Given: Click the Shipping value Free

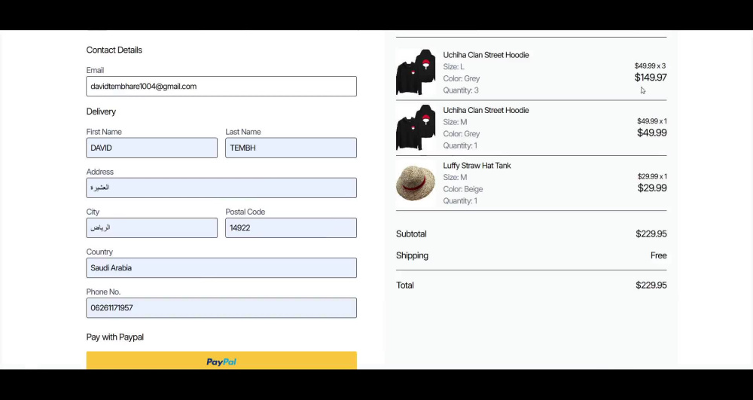Looking at the screenshot, I should click(x=658, y=255).
